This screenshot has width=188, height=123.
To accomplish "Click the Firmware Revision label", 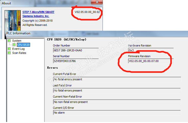I will (139, 56).
